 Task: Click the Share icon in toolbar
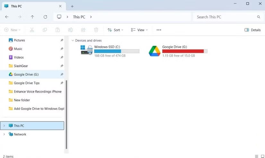pos(83,30)
